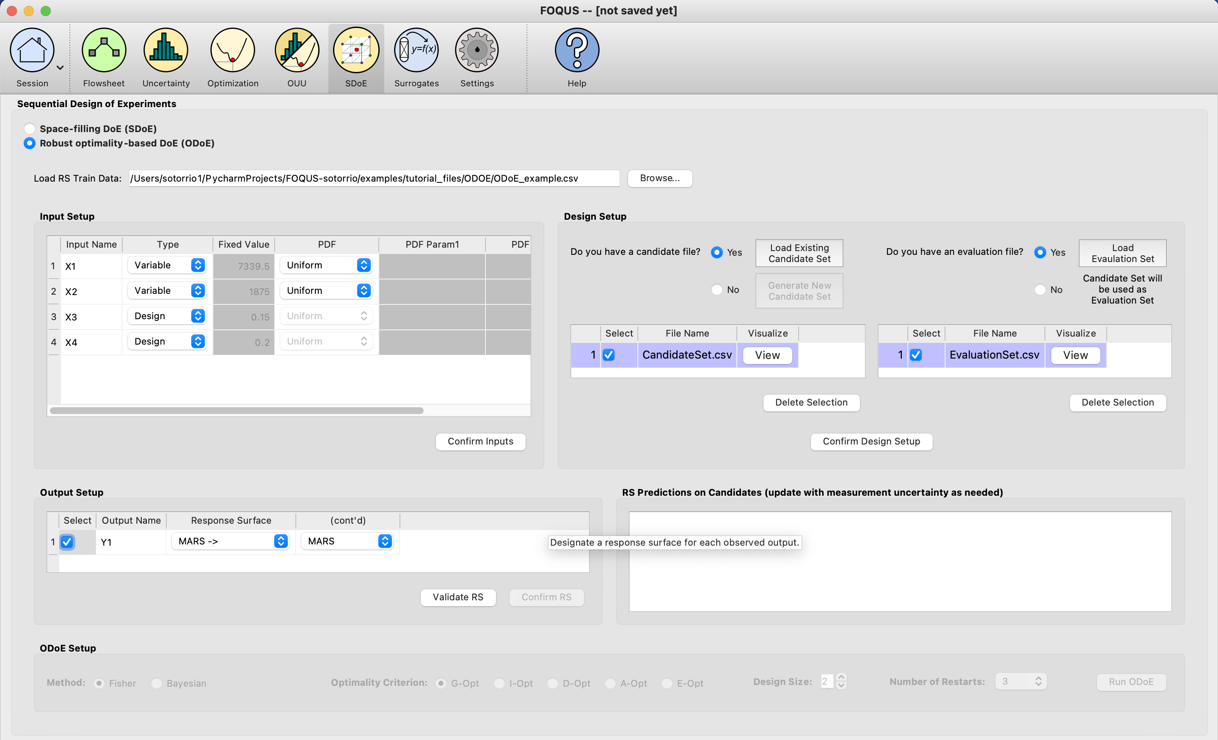Expand the Session dropdown arrow
This screenshot has height=740, width=1218.
point(60,68)
